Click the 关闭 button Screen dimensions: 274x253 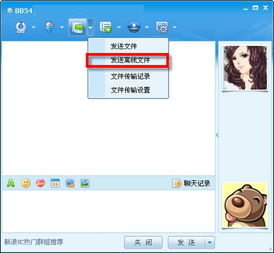tap(143, 243)
